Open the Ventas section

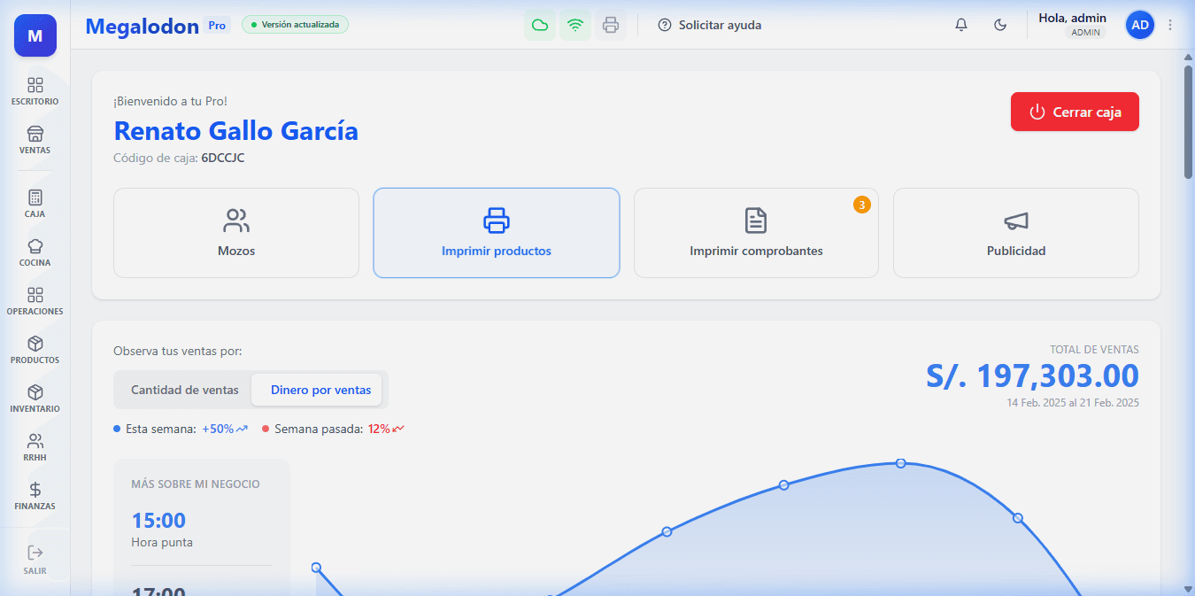pyautogui.click(x=35, y=142)
